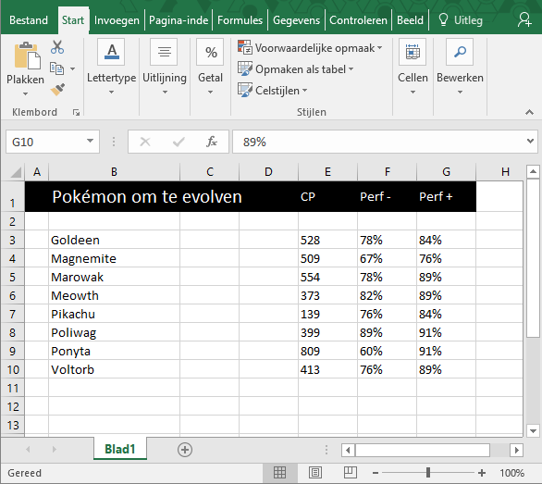Expand the copy options dropdown arrow
The height and width of the screenshot is (484, 542).
pos(72,68)
